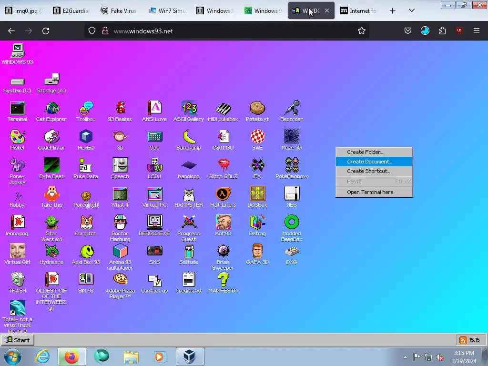
Task: Open MANIFESTO question mark icon
Action: [223, 283]
